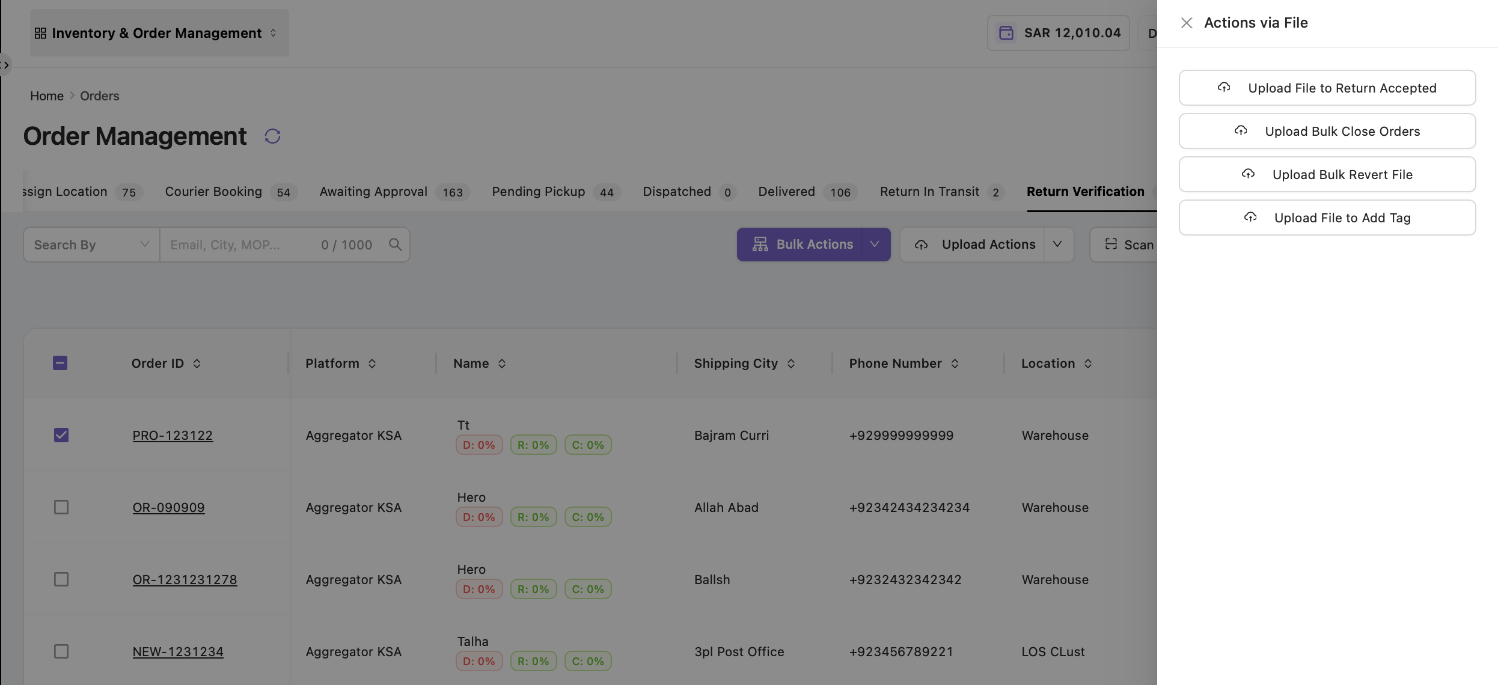Expand the Bulk Actions dropdown arrow

click(875, 245)
